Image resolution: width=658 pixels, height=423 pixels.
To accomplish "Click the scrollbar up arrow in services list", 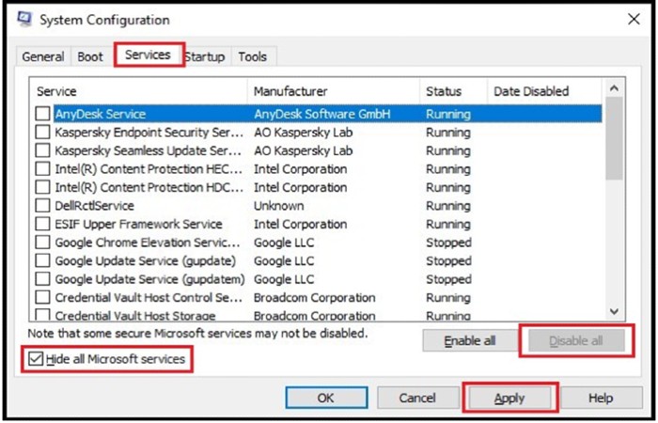I will (x=615, y=88).
